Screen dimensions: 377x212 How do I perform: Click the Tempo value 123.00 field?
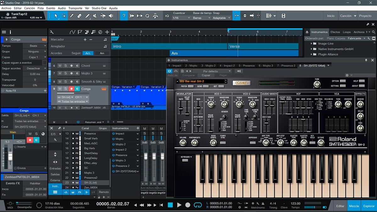[x=295, y=204]
